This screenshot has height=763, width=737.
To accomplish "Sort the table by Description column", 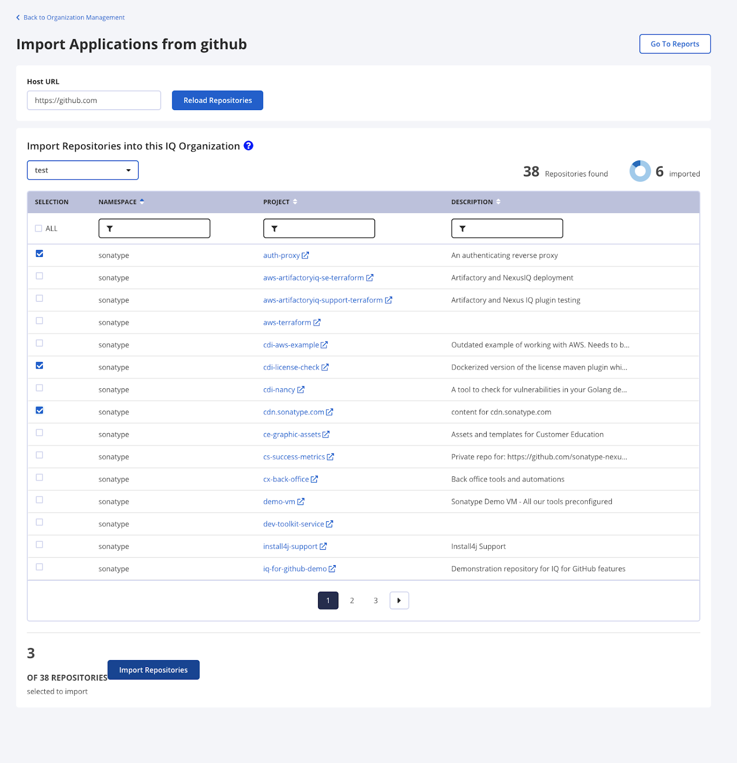I will 498,202.
